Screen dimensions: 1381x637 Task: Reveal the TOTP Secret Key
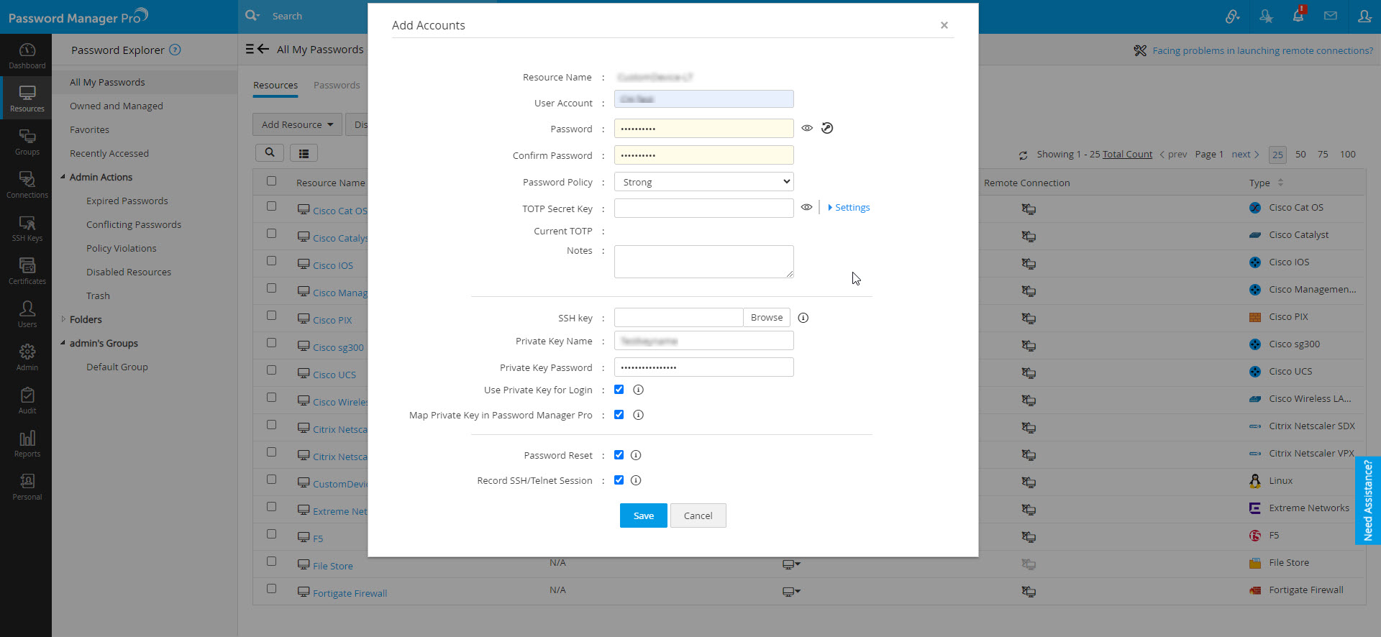(807, 207)
